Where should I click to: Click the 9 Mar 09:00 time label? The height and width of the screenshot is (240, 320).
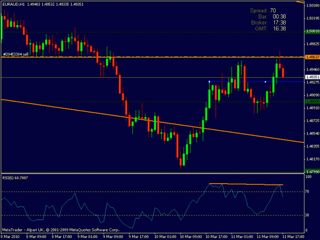(113, 237)
